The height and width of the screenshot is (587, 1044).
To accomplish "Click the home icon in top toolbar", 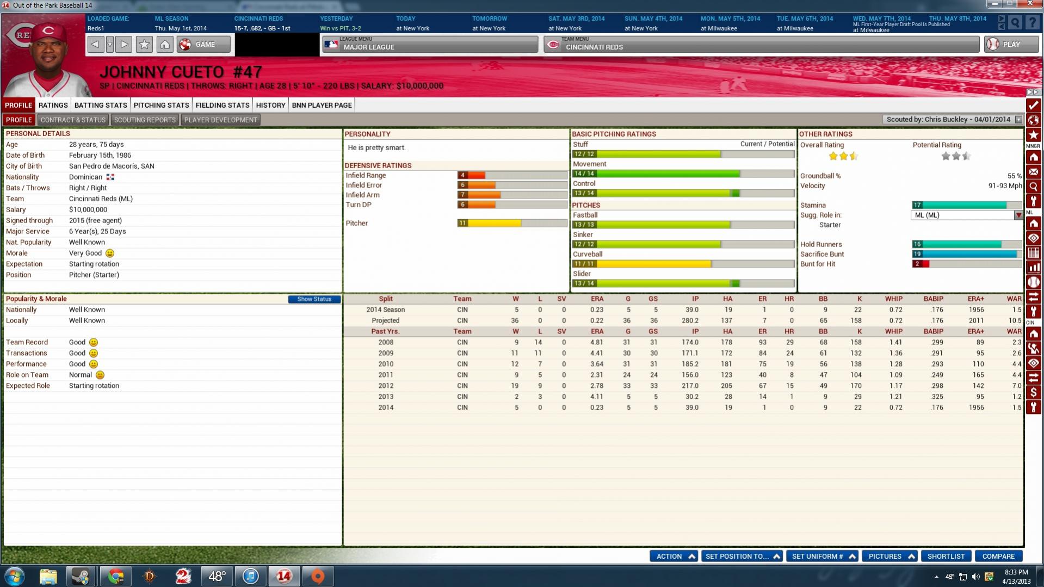I will pyautogui.click(x=165, y=45).
